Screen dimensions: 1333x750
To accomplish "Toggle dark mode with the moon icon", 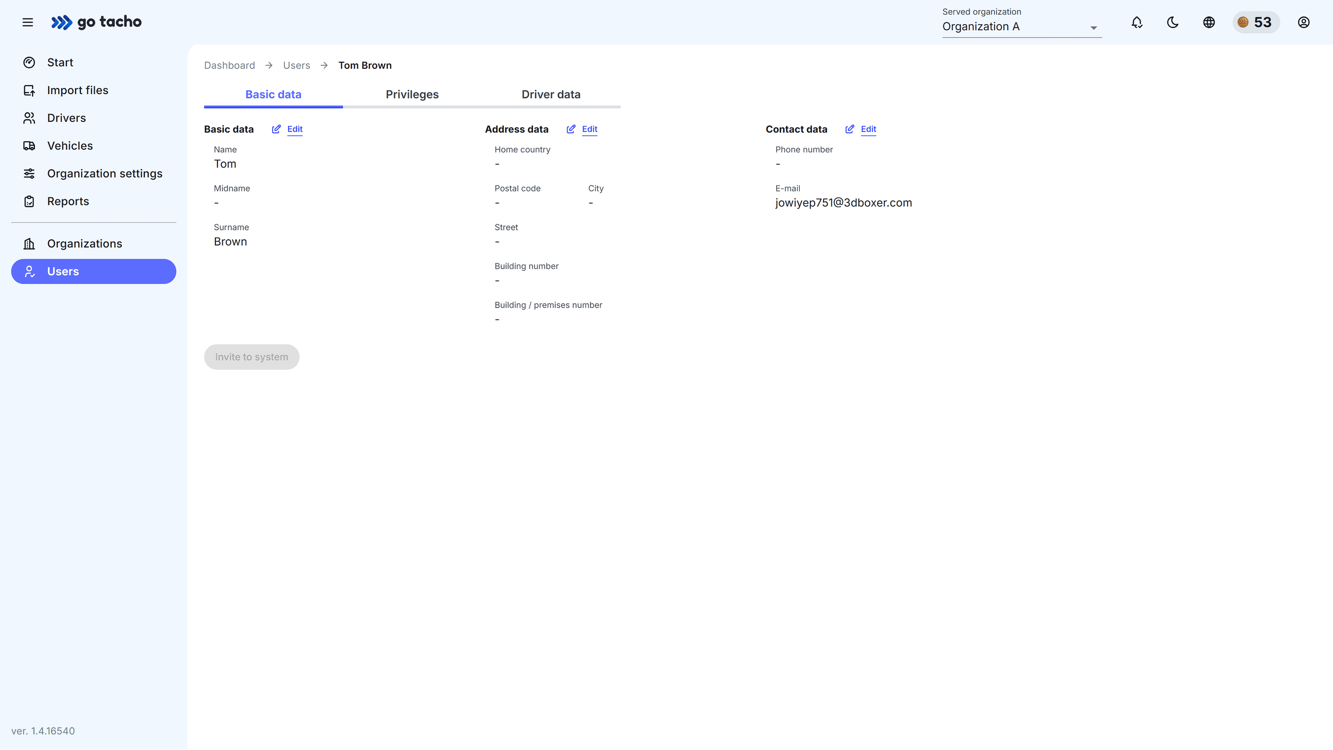I will pos(1173,22).
